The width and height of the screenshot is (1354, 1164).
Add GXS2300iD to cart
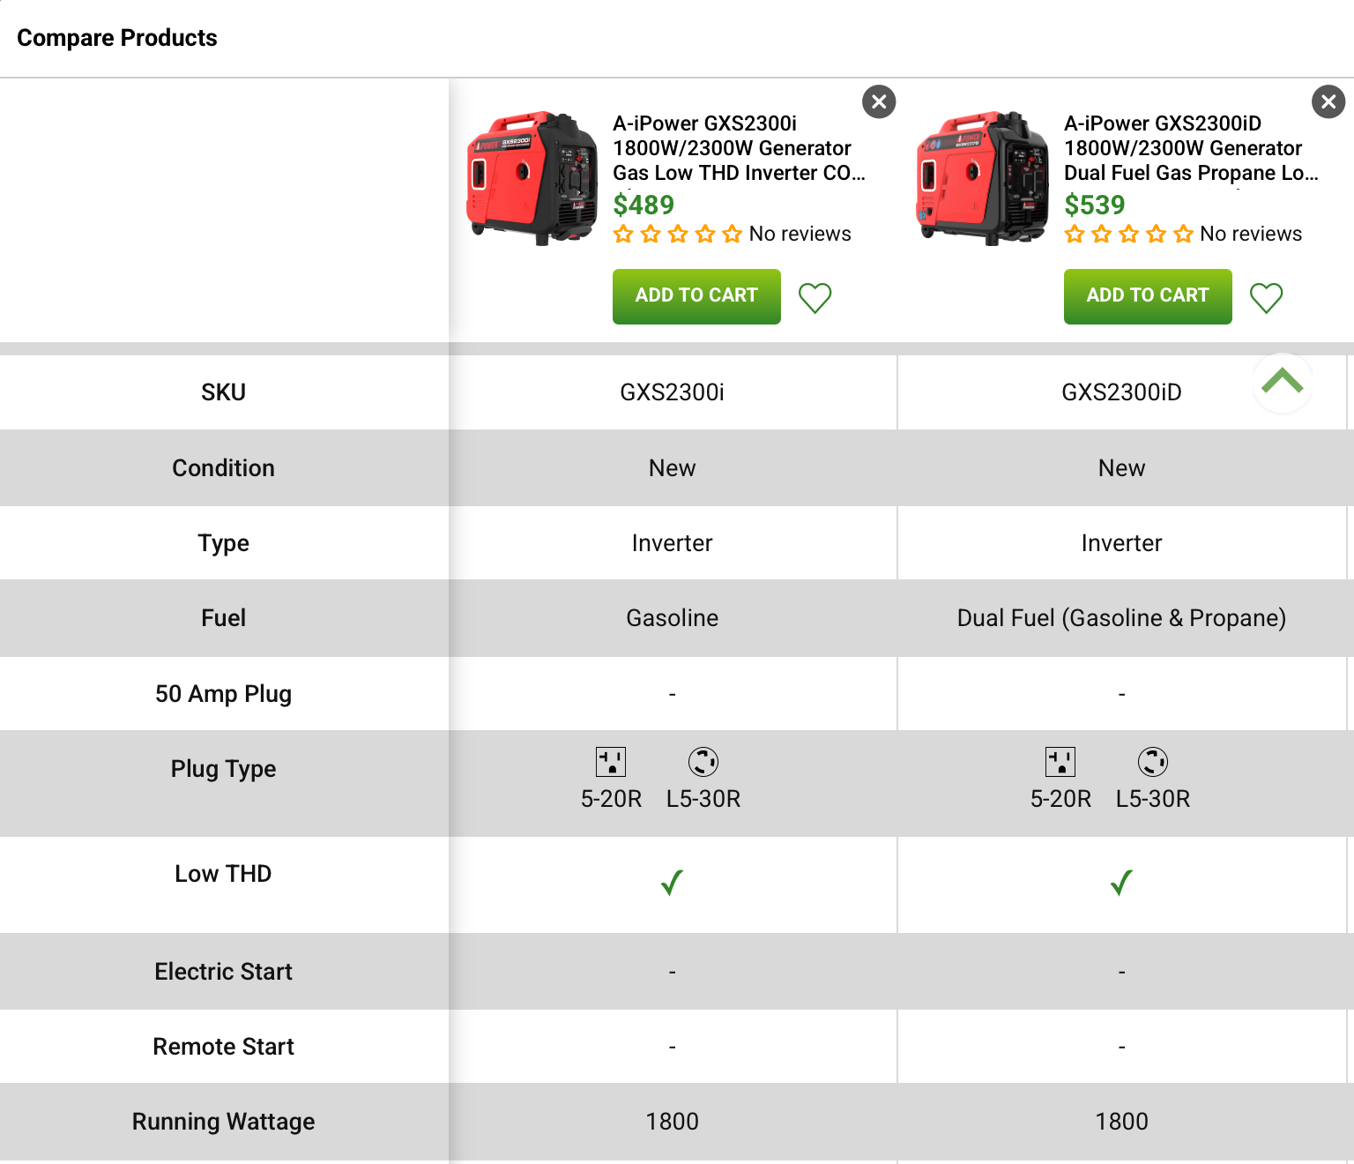(1147, 296)
